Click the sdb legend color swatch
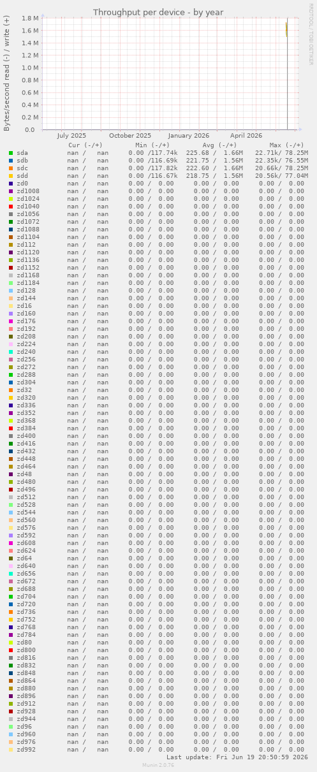Screen dimensions: 317x772 click(x=11, y=161)
